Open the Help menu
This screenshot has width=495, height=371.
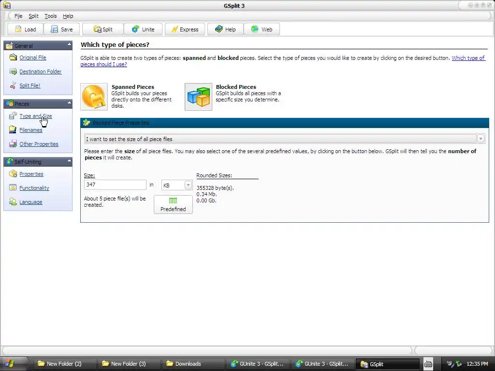pos(68,16)
